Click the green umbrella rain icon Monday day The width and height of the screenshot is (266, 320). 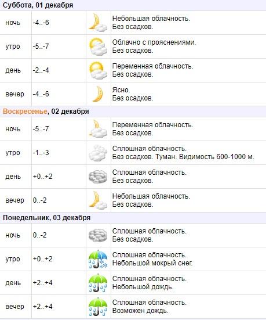(98, 283)
